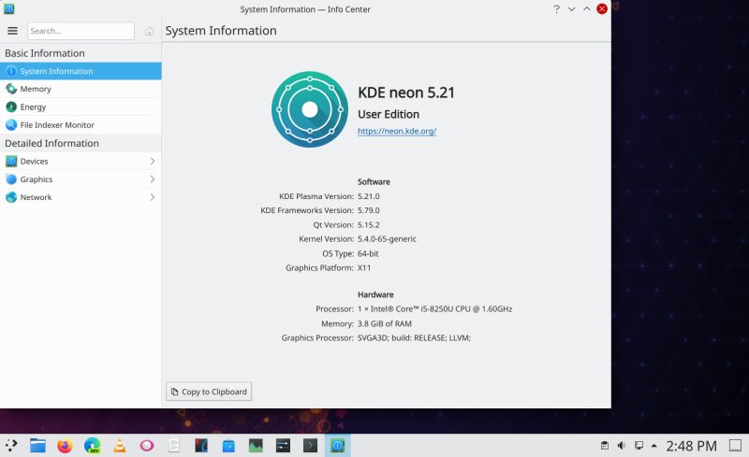749x457 pixels.
Task: Open the Discover store bag icon on taskbar
Action: click(x=228, y=446)
